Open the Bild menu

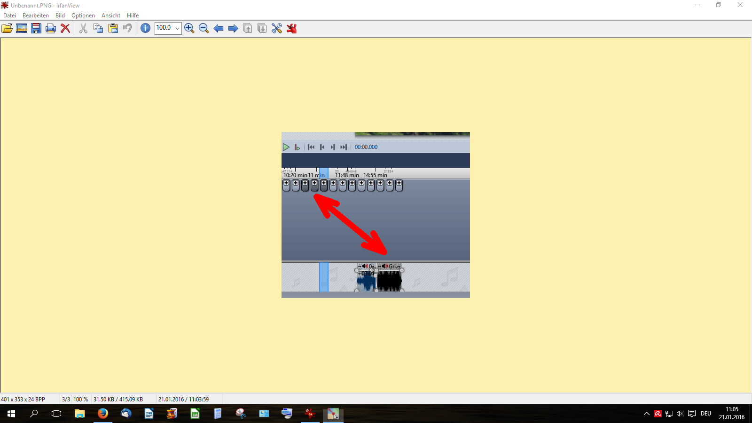tap(60, 16)
